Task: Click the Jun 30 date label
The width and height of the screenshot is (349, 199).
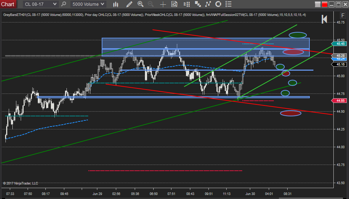Action: tap(250, 194)
